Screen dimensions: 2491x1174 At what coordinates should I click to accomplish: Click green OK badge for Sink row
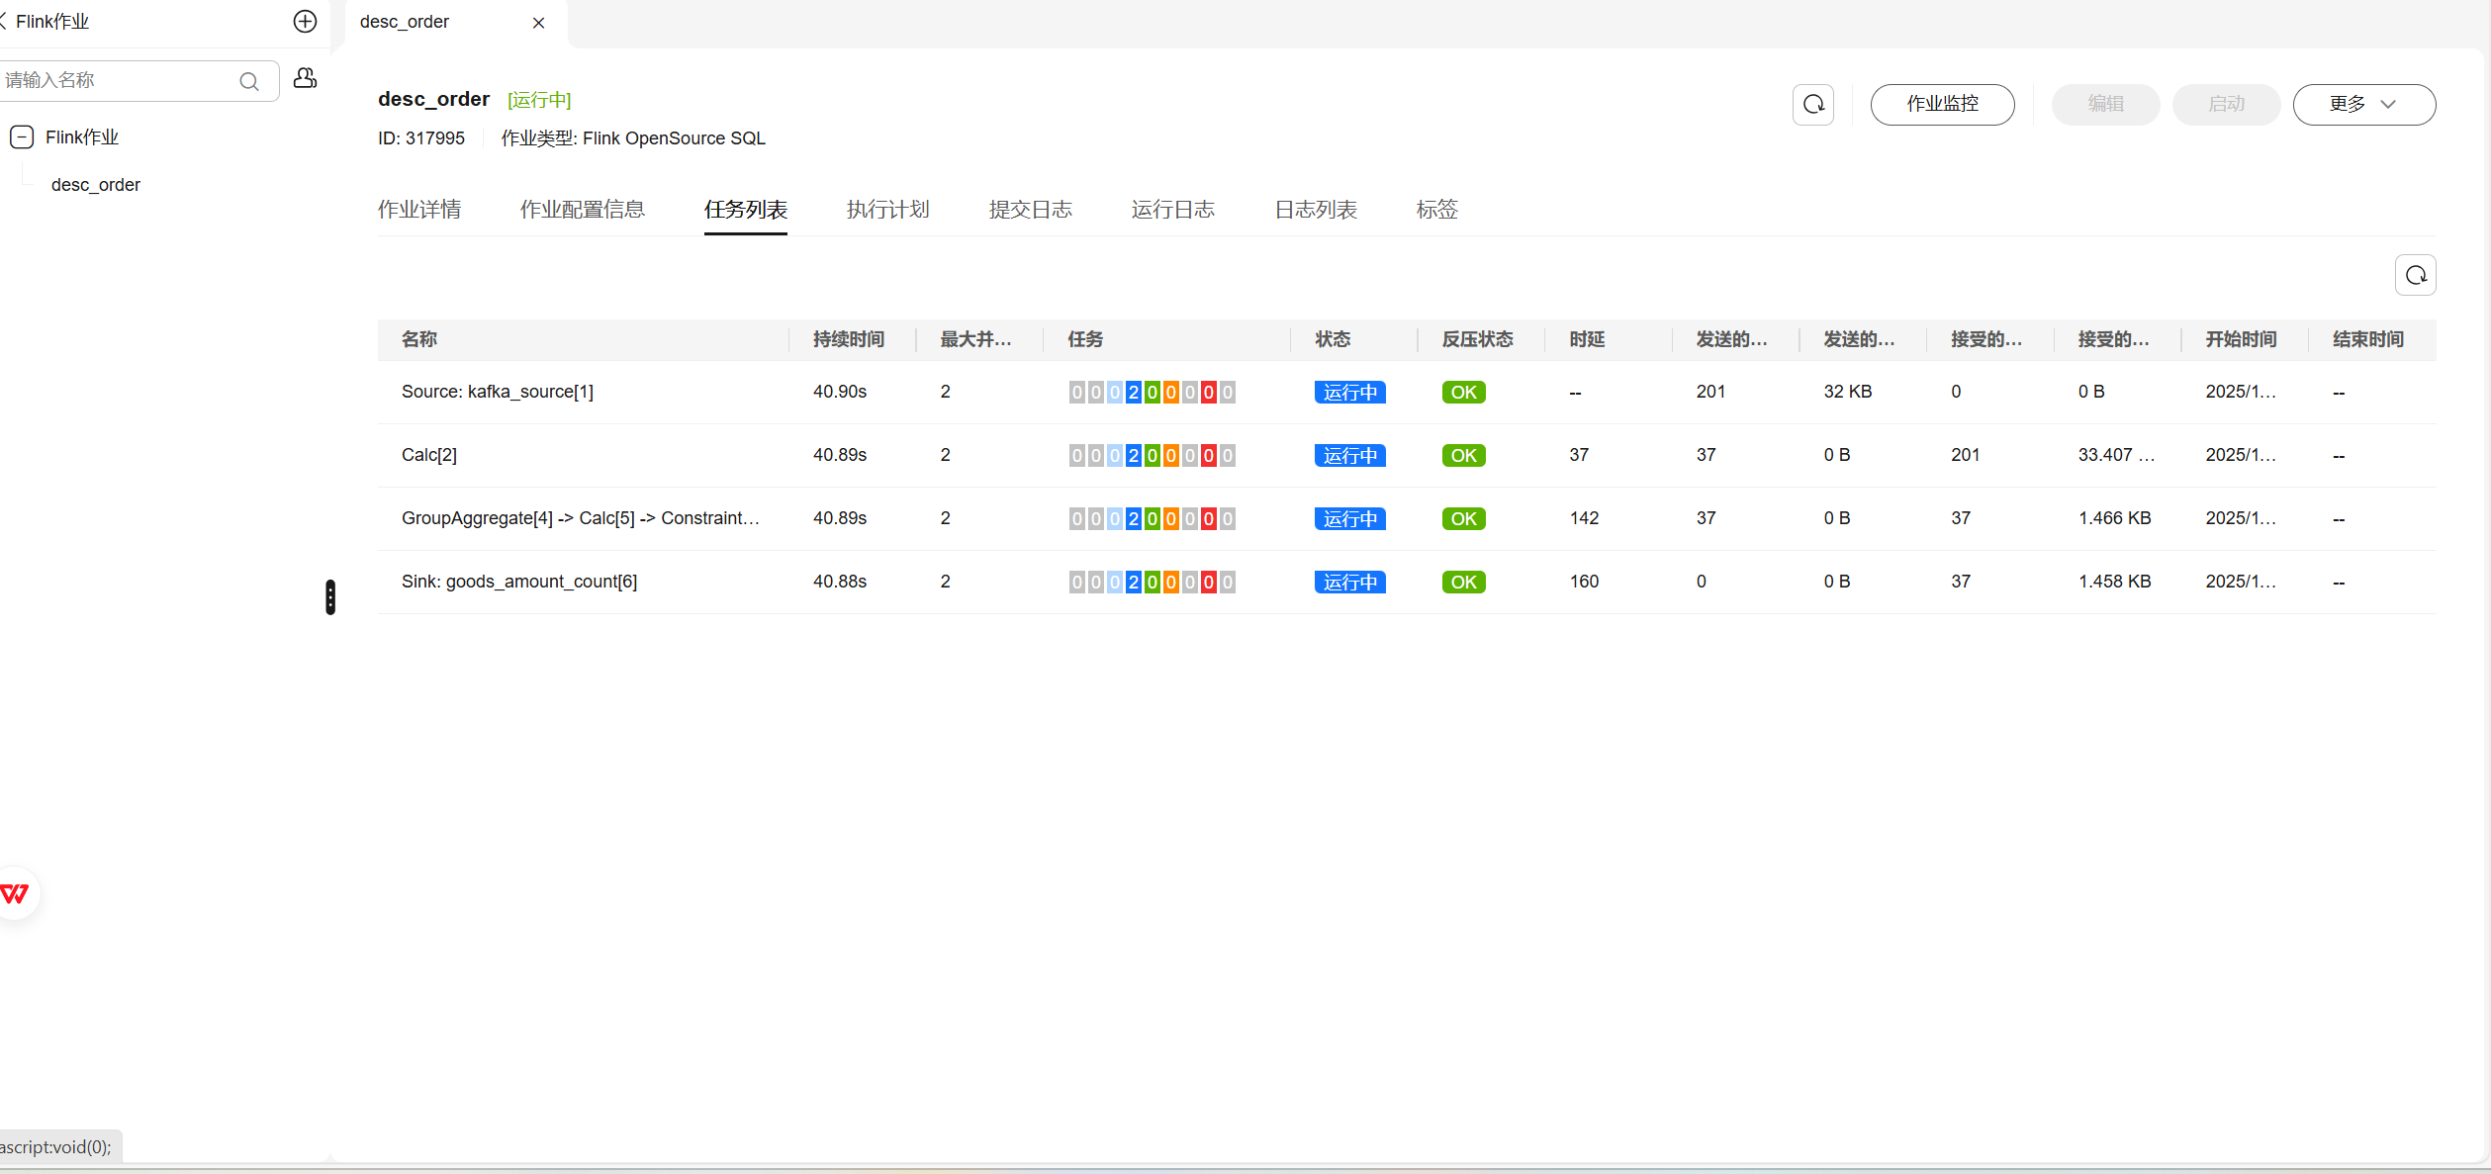pyautogui.click(x=1462, y=583)
